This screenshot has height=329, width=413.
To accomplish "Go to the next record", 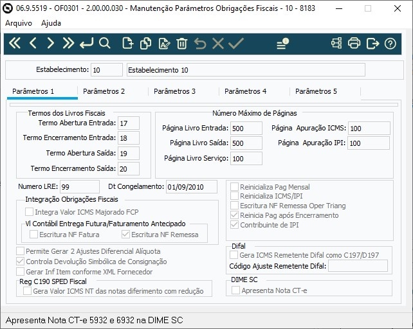I will (x=51, y=44).
